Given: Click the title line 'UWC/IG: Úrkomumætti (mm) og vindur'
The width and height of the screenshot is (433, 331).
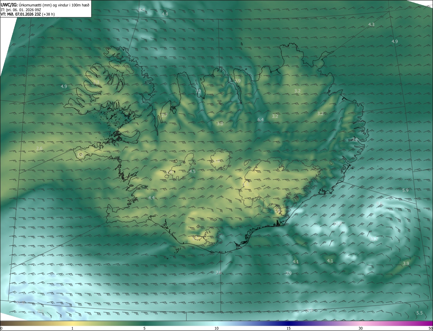Looking at the screenshot, I should click(x=45, y=4).
